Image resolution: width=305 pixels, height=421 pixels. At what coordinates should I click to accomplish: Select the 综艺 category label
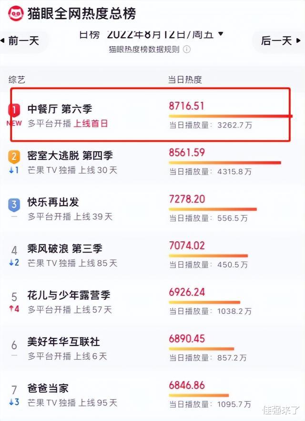tap(17, 79)
